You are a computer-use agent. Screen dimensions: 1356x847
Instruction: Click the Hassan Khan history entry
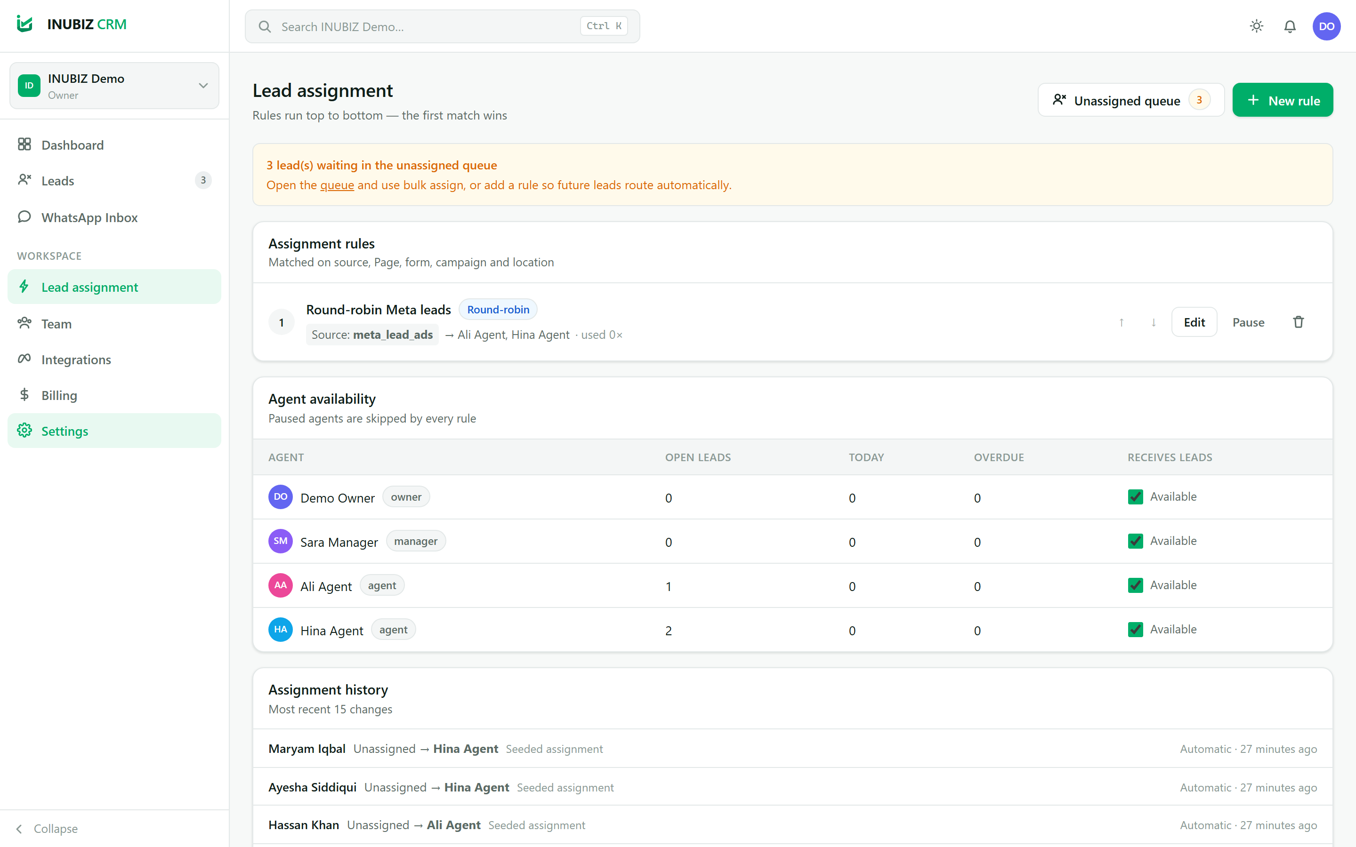pyautogui.click(x=792, y=825)
